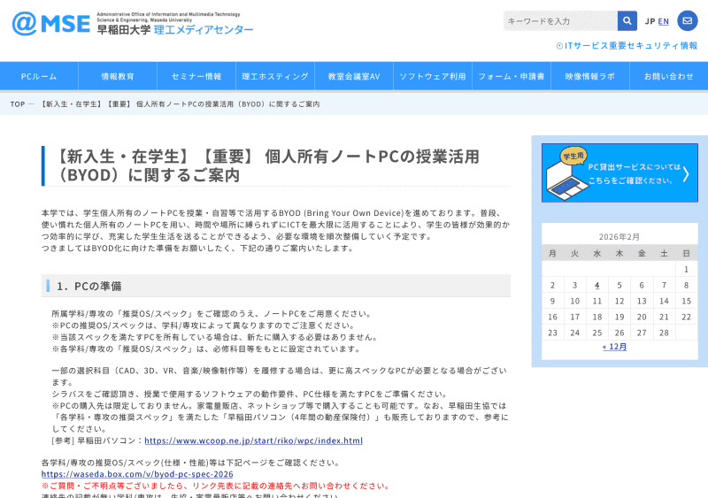Select the JP language option
Image resolution: width=708 pixels, height=498 pixels.
pyautogui.click(x=650, y=21)
